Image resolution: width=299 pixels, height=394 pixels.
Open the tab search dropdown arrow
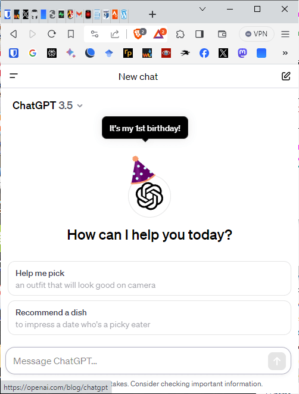(x=203, y=9)
